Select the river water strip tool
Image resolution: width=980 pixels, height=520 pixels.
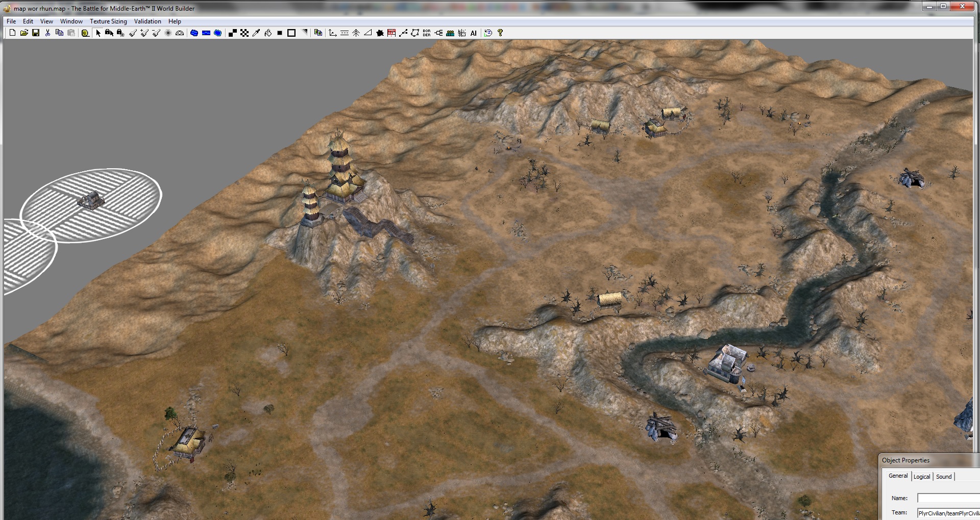tap(206, 33)
